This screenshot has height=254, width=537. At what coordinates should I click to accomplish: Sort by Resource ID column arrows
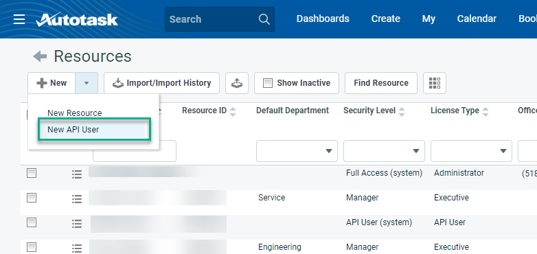coord(233,111)
